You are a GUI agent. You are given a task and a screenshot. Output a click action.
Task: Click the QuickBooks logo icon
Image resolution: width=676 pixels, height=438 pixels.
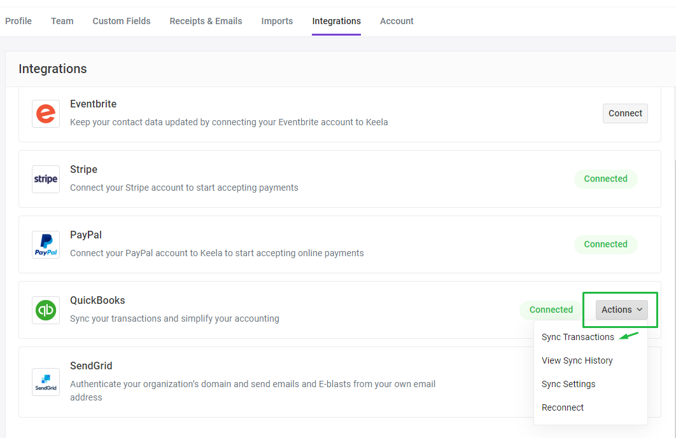[x=46, y=310]
